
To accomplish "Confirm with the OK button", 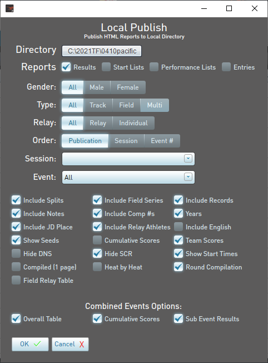I will [30, 344].
